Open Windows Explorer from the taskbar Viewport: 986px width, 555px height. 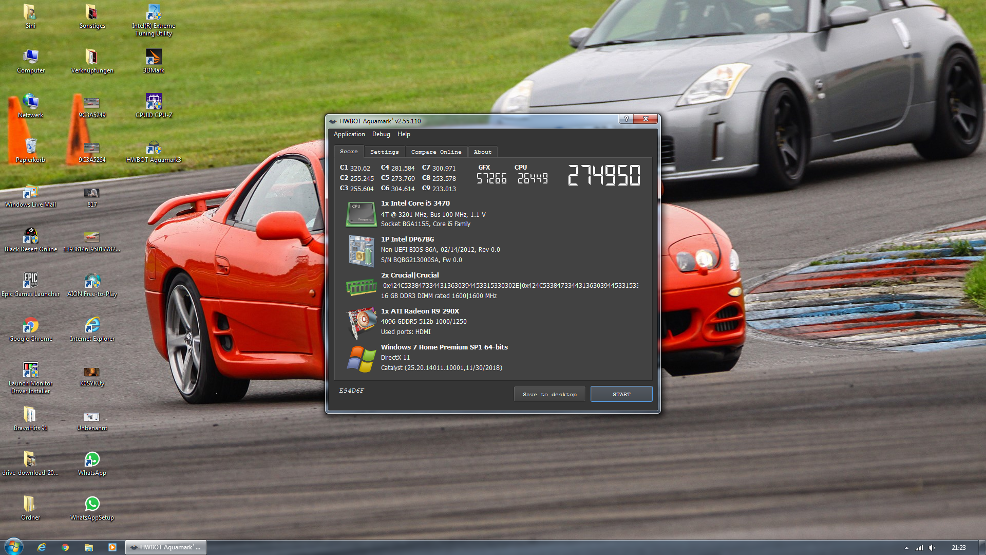pyautogui.click(x=89, y=547)
